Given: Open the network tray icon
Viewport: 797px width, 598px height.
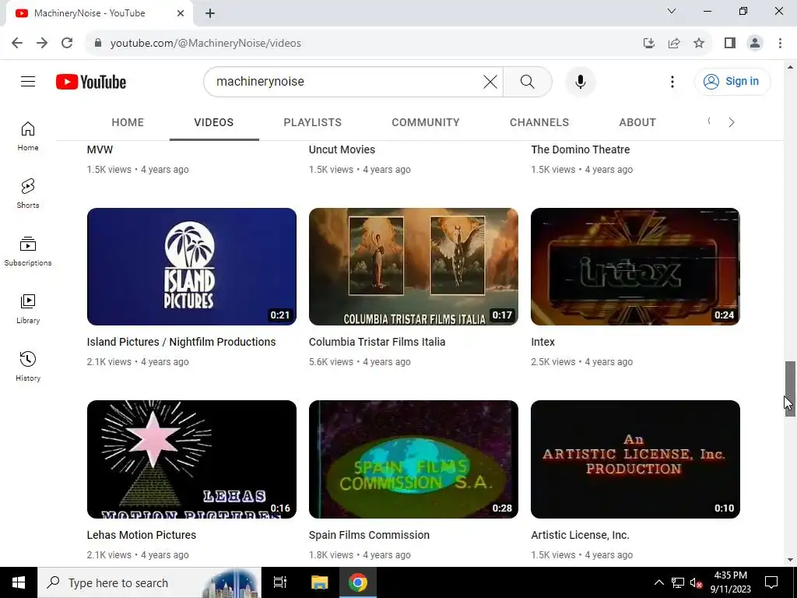Looking at the screenshot, I should [x=678, y=582].
